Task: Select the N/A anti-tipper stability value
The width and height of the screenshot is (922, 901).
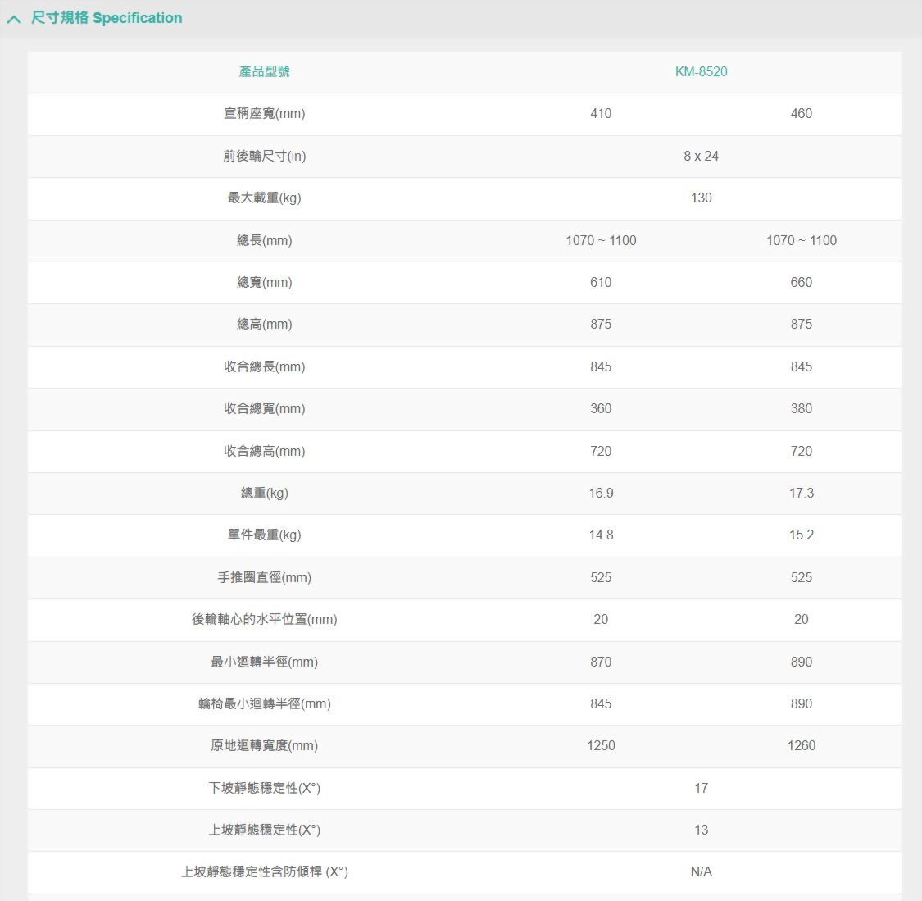Action: tap(701, 871)
